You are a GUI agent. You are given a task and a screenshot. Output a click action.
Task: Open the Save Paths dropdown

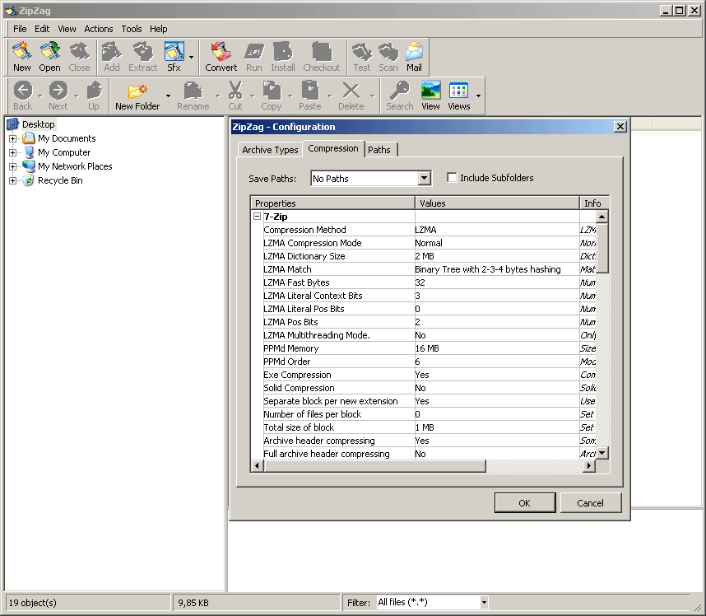(424, 179)
